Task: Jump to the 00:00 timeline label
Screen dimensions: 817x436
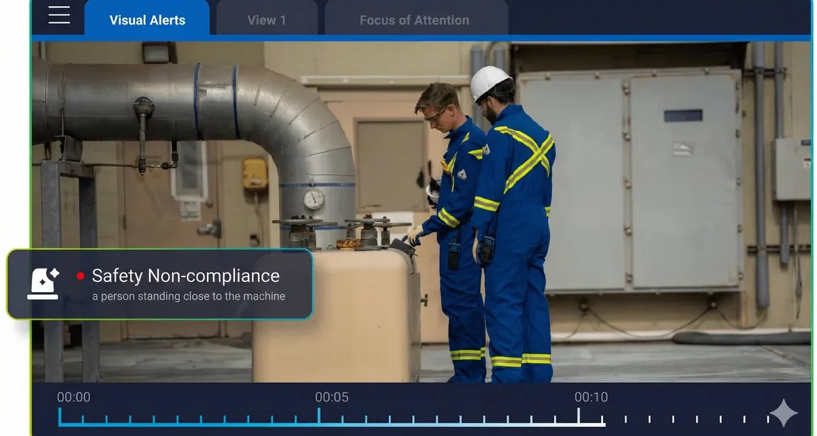Action: 74,397
